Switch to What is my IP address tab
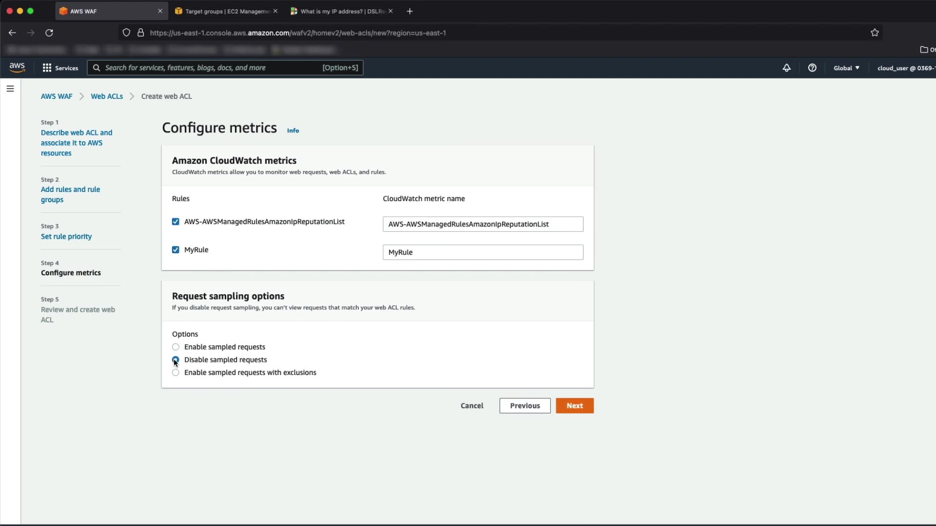The width and height of the screenshot is (936, 526). [341, 11]
